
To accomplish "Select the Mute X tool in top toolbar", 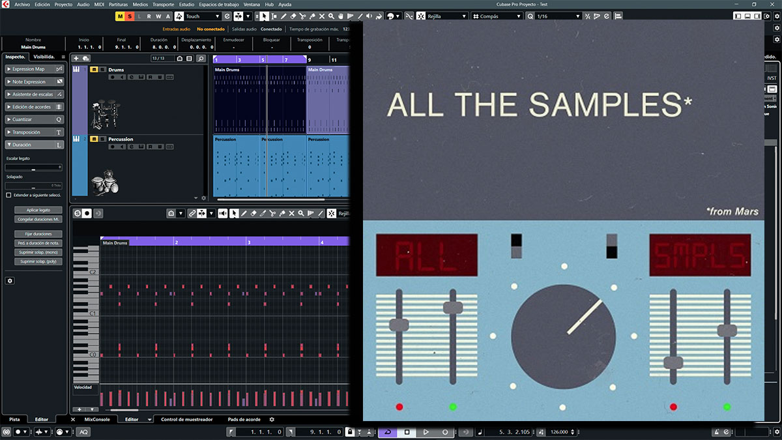I will (322, 16).
